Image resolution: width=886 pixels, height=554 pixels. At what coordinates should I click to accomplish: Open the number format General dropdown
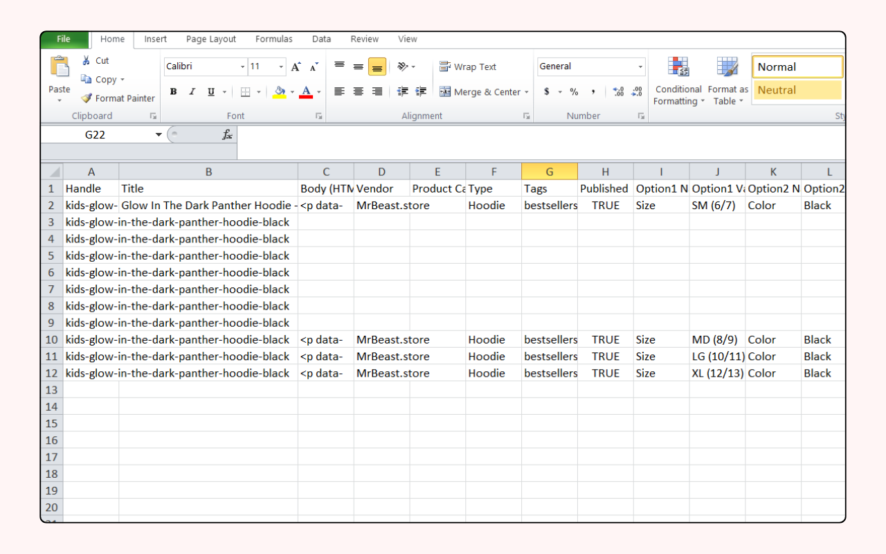pyautogui.click(x=640, y=66)
